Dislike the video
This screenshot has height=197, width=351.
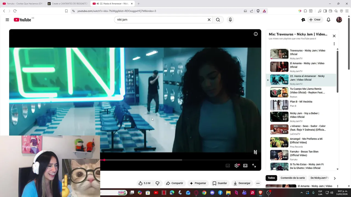click(157, 183)
